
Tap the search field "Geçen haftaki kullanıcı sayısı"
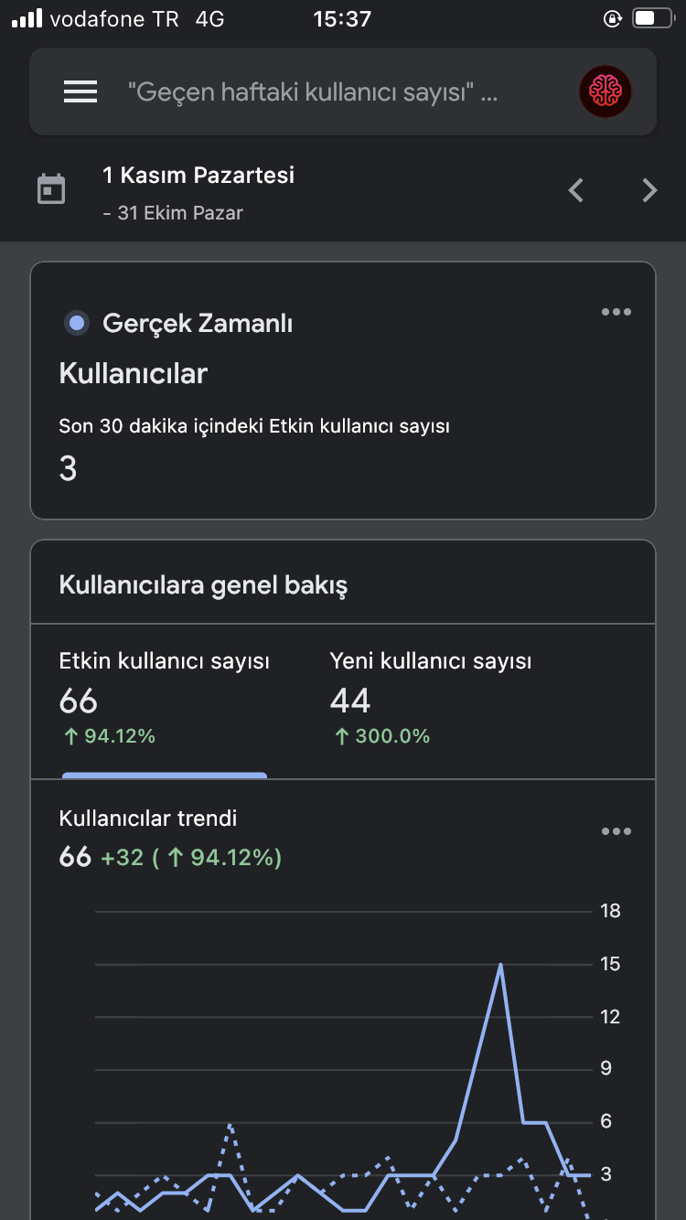[x=313, y=91]
